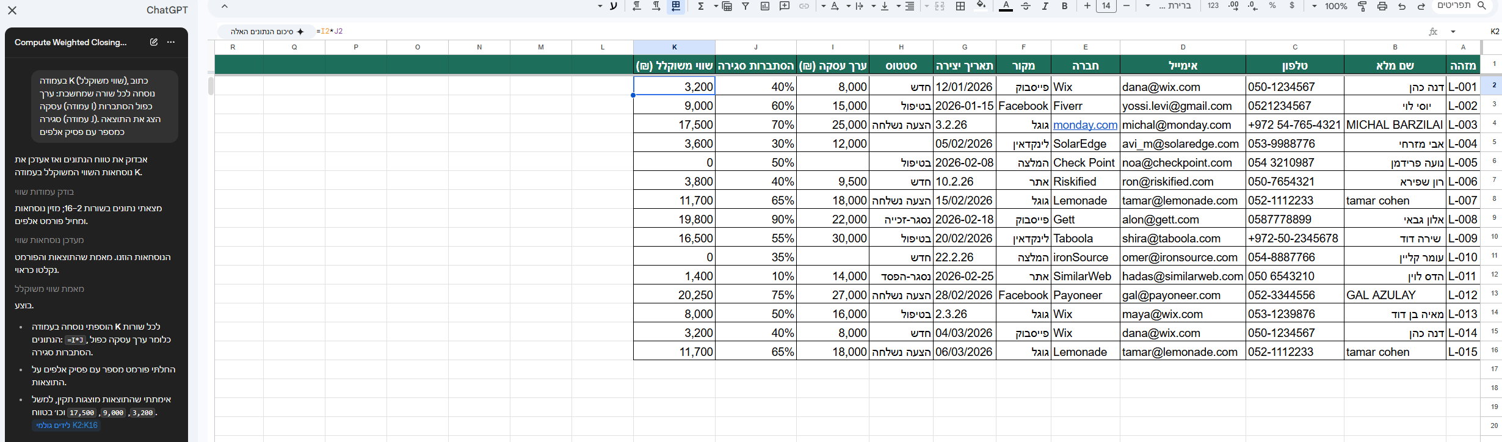Click the input tools ע button
The image size is (1502, 442).
click(614, 6)
